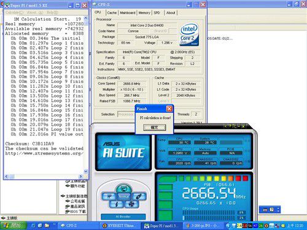Screen dimensions: 307x230
Task: Click the CPU Name field Intel Core 2 Duo E4400
Action: (x=147, y=25)
